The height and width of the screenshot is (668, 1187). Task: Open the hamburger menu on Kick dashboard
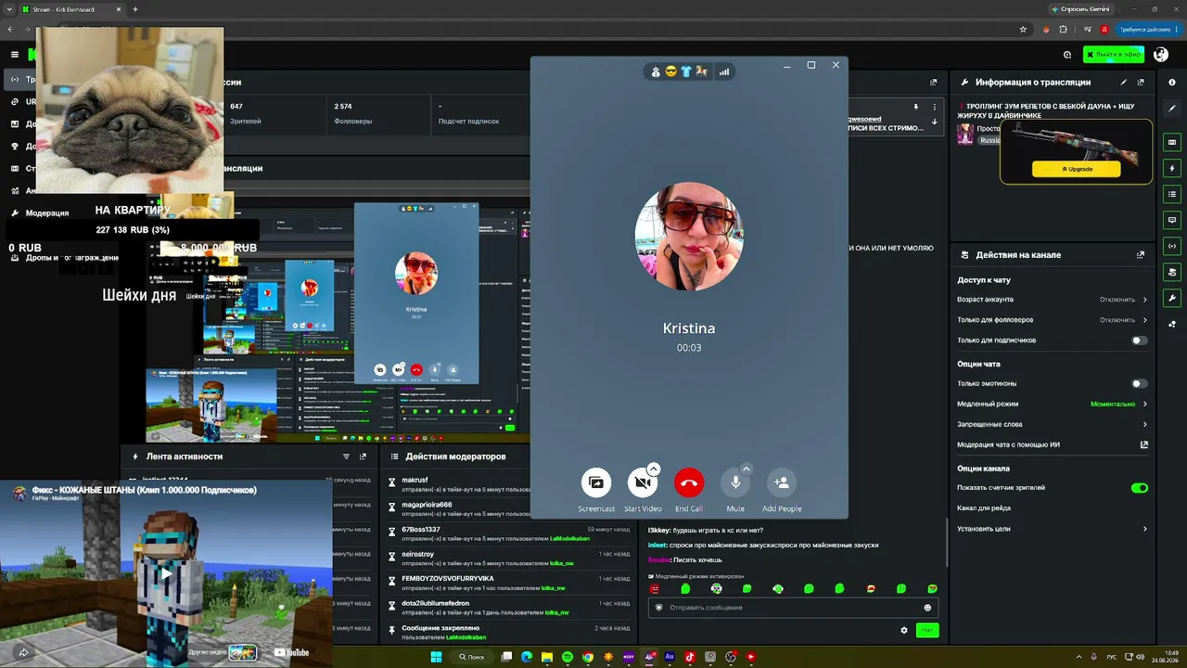coord(14,55)
